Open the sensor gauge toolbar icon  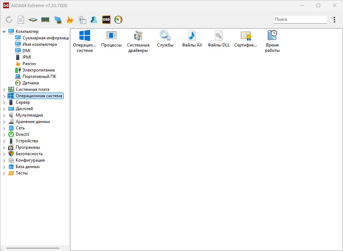pos(118,20)
